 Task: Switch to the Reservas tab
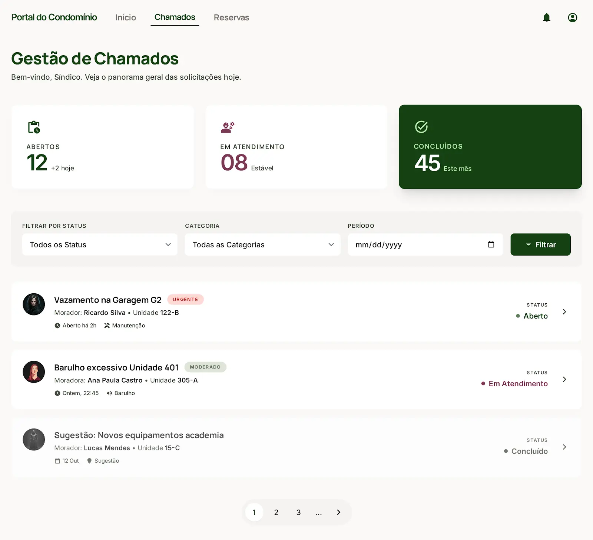coord(231,17)
